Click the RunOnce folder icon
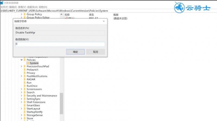 pos(25,86)
